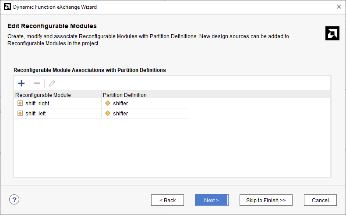Screen dimensions: 346x215
Task: Close the wizard window
Action: [339, 7]
